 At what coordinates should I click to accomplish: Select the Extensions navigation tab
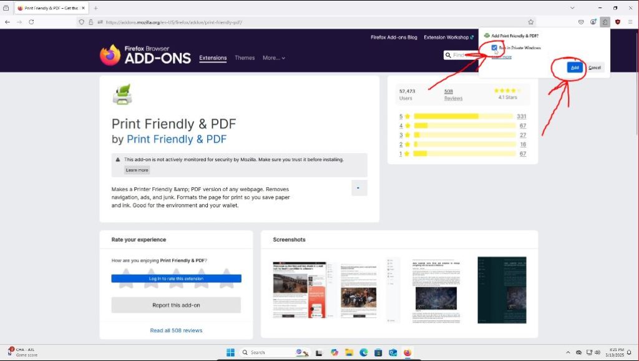213,58
